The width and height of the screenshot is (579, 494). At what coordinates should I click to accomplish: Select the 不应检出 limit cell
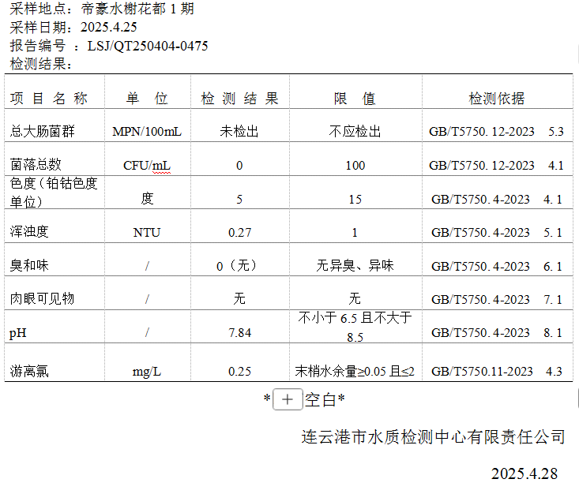(355, 131)
